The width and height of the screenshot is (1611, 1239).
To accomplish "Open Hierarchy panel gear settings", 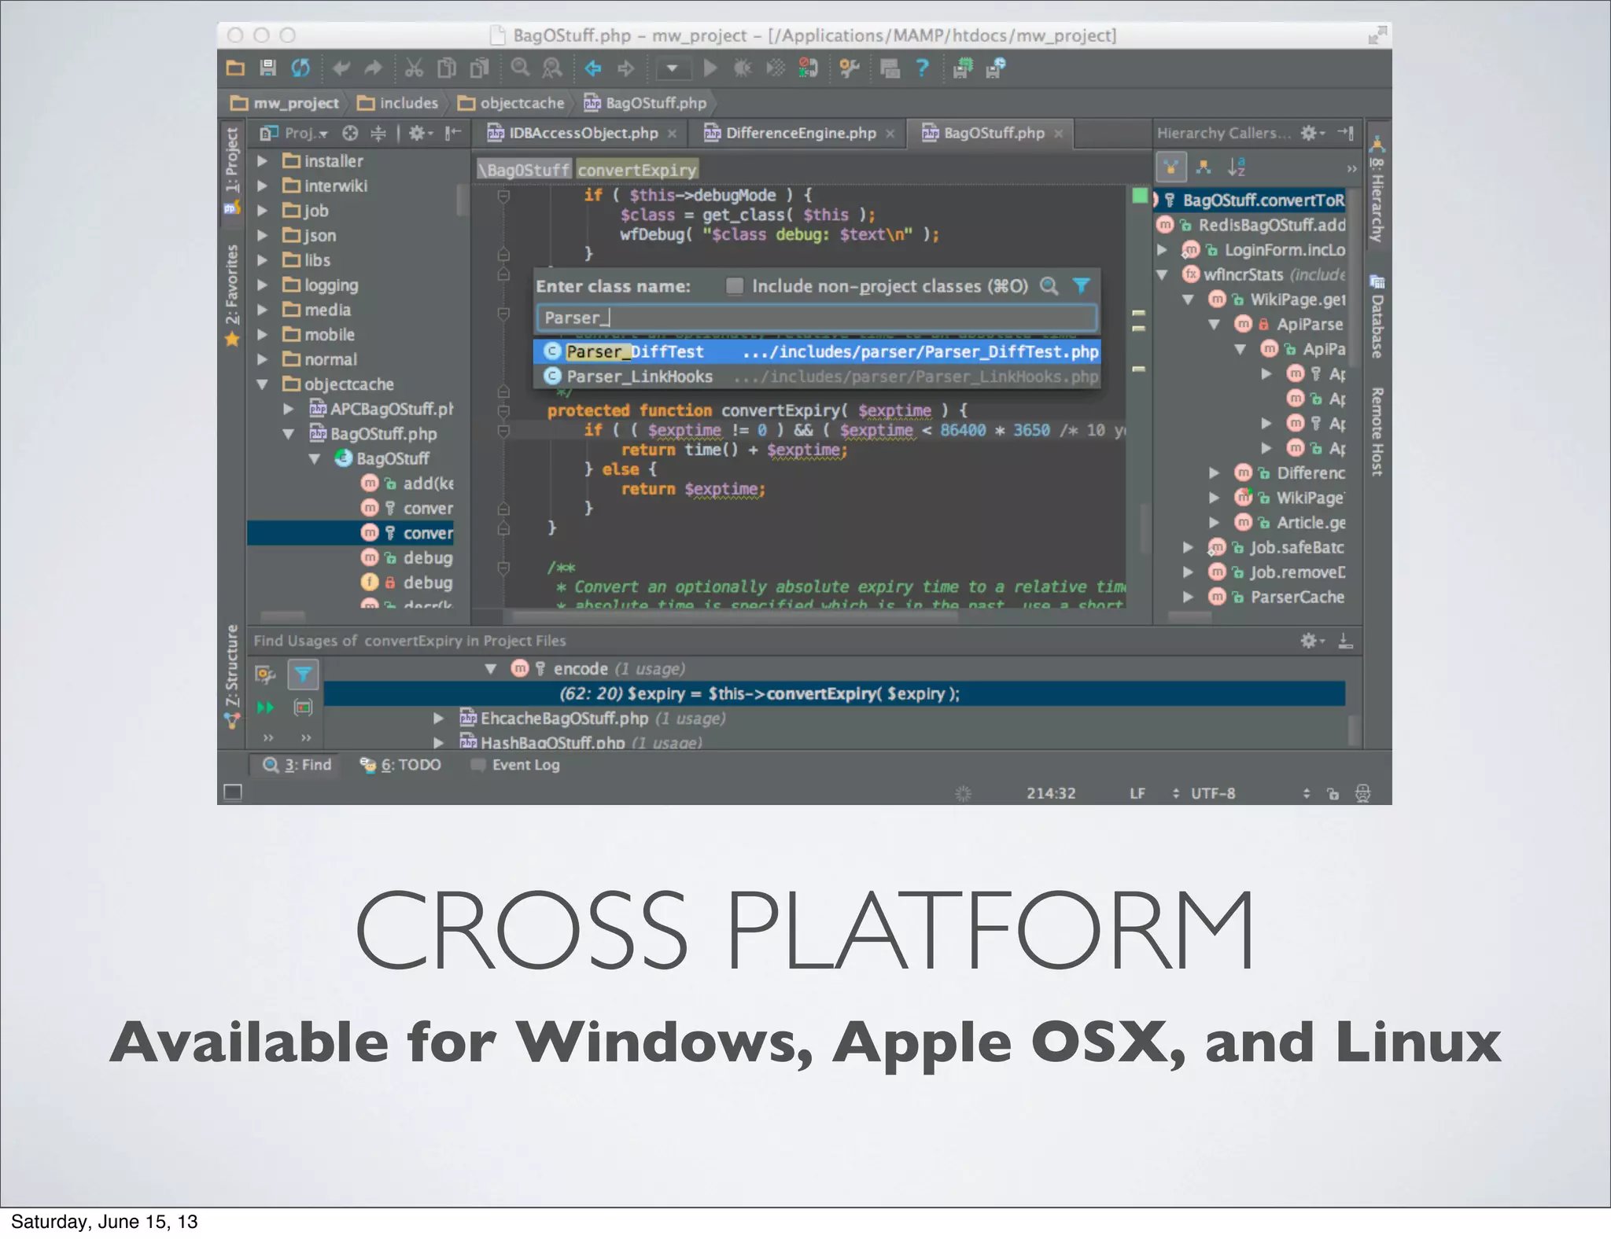I will 1311,134.
